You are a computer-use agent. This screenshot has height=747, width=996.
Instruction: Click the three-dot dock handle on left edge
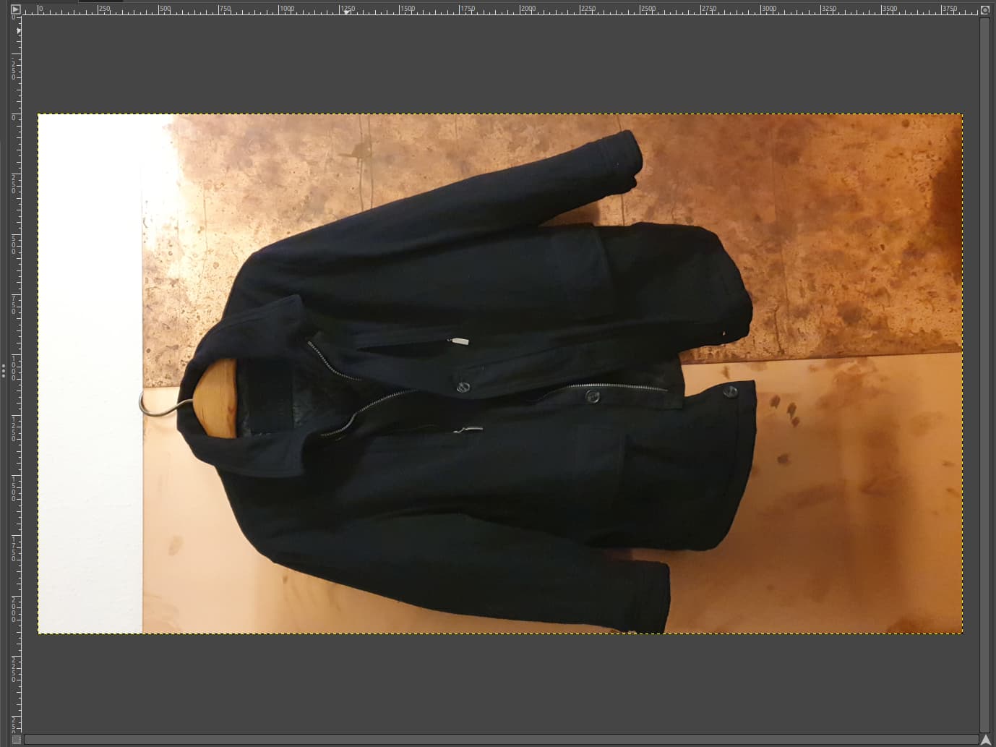pyautogui.click(x=4, y=371)
